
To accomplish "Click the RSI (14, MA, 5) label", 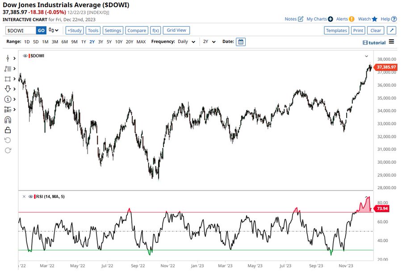I will [x=50, y=197].
